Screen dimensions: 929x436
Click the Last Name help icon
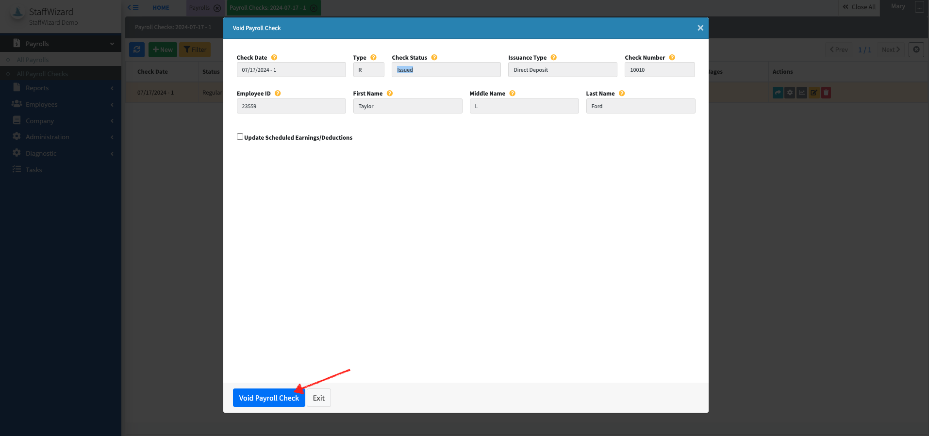click(x=622, y=93)
